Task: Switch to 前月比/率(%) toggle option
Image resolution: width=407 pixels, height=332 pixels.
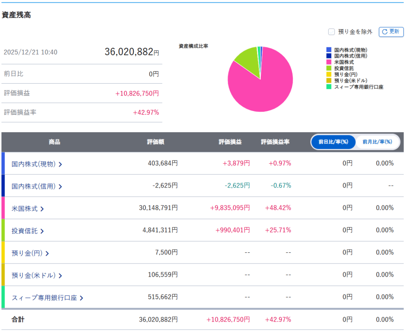Action: click(x=377, y=142)
